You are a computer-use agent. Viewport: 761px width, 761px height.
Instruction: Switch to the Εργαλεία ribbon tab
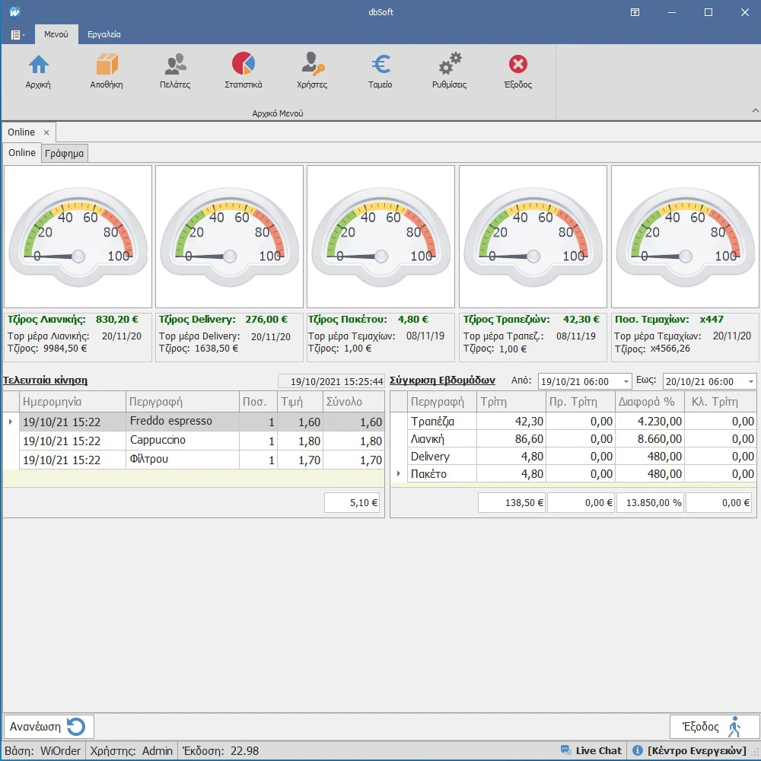pyautogui.click(x=103, y=35)
